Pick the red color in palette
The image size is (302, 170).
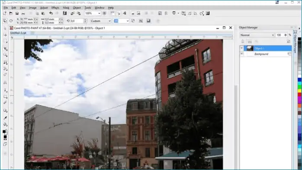300,95
